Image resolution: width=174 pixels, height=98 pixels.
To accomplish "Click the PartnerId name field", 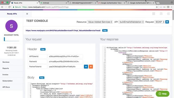I will pos(37,62).
